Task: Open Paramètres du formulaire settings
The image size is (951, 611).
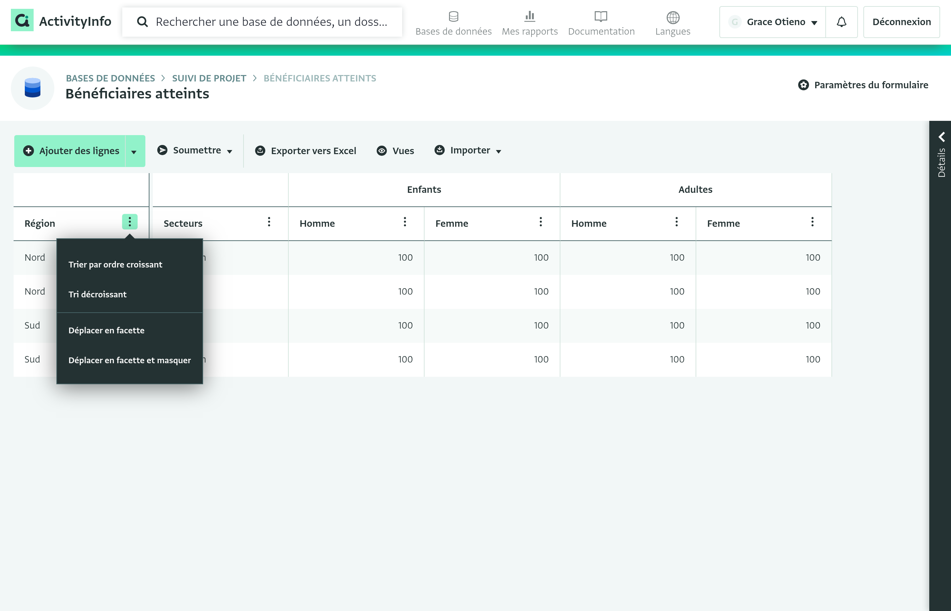Action: point(863,85)
